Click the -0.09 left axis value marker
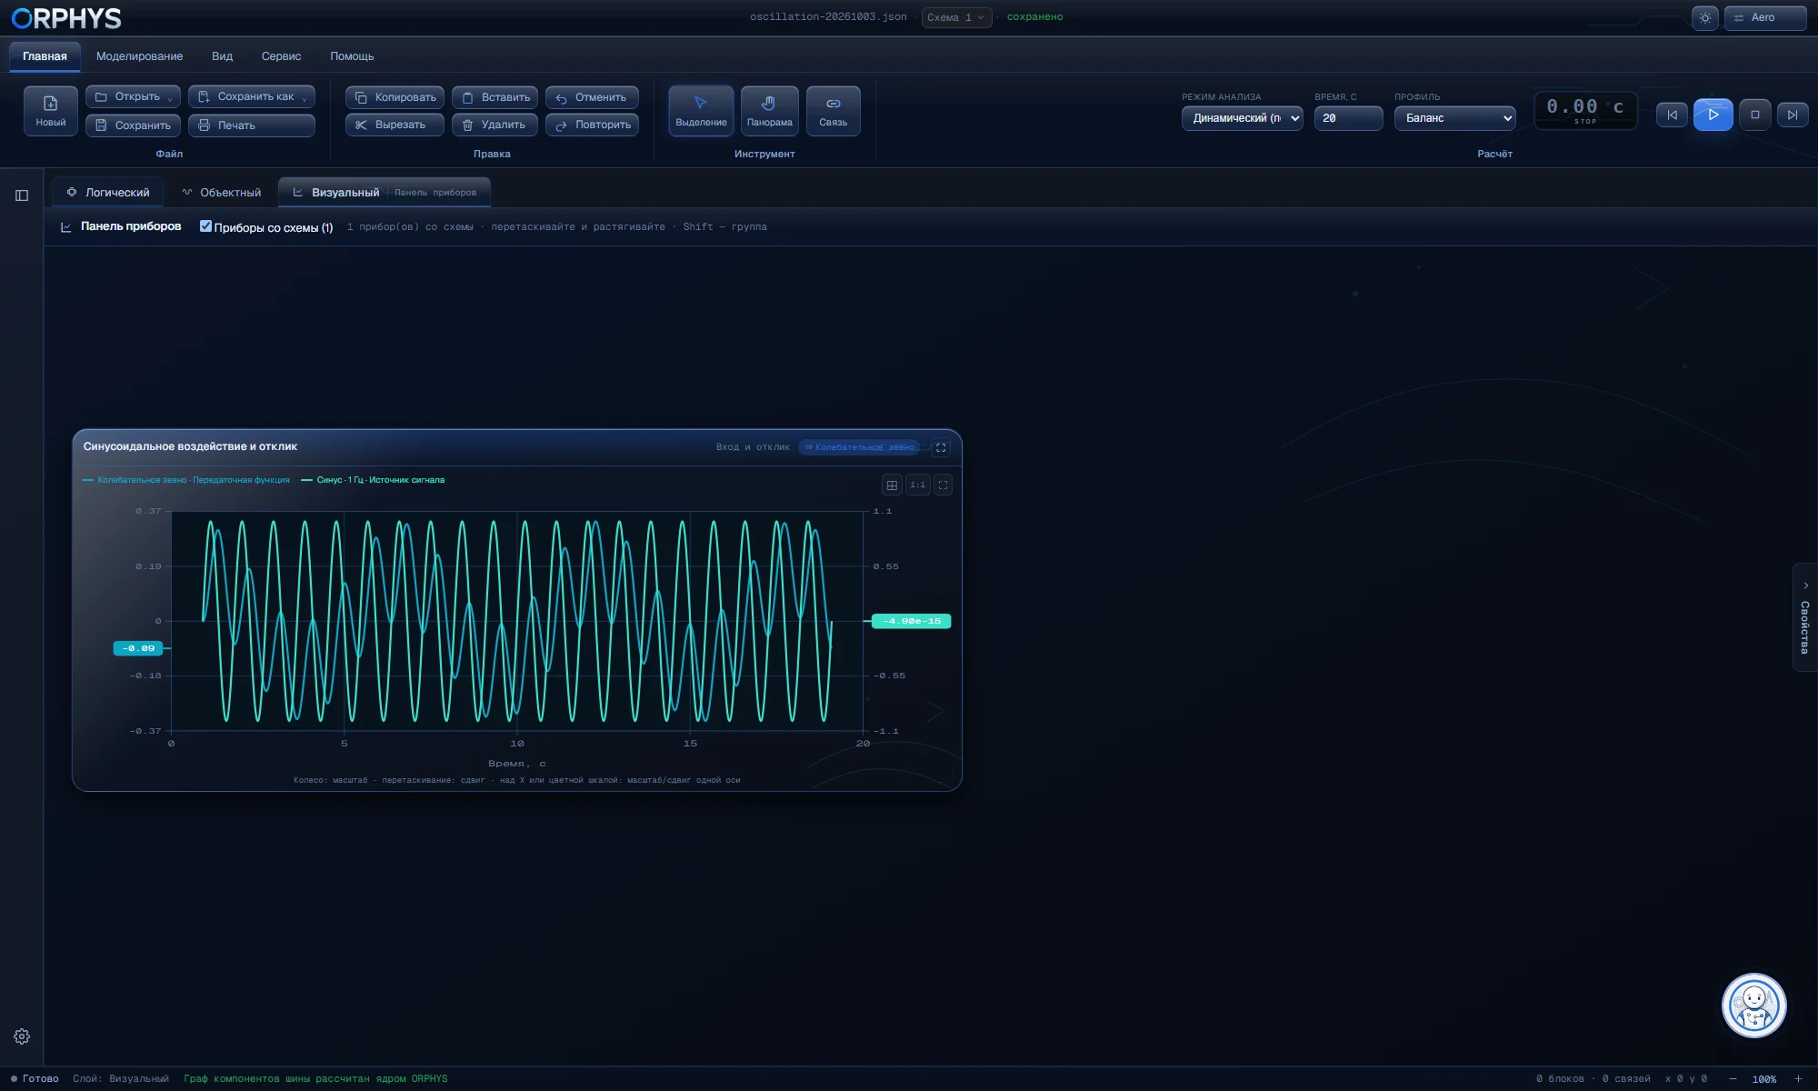The width and height of the screenshot is (1818, 1091). tap(138, 648)
